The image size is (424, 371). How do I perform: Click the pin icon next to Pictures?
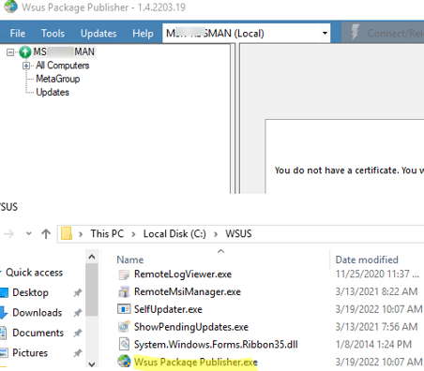[78, 353]
